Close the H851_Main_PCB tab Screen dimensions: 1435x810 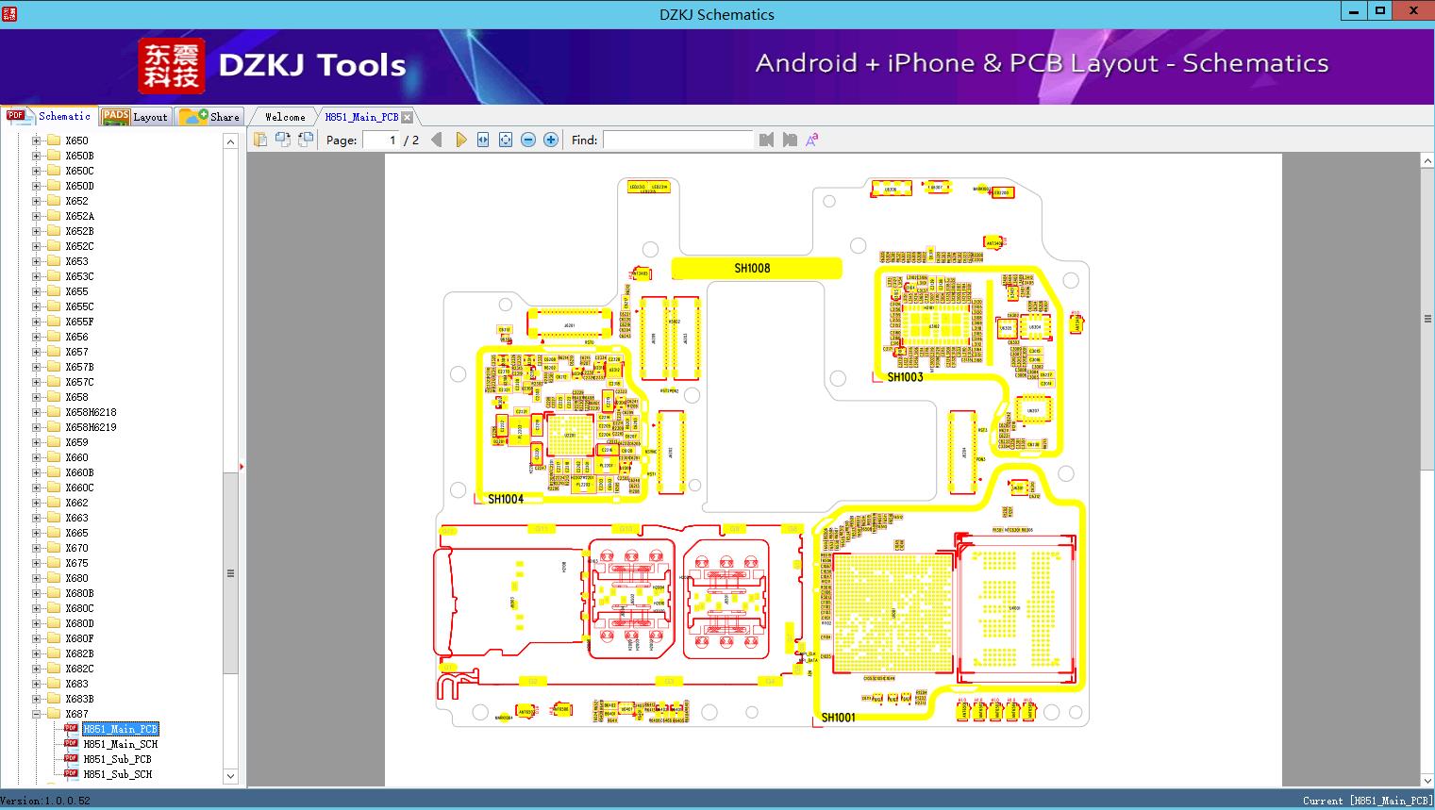pyautogui.click(x=407, y=117)
